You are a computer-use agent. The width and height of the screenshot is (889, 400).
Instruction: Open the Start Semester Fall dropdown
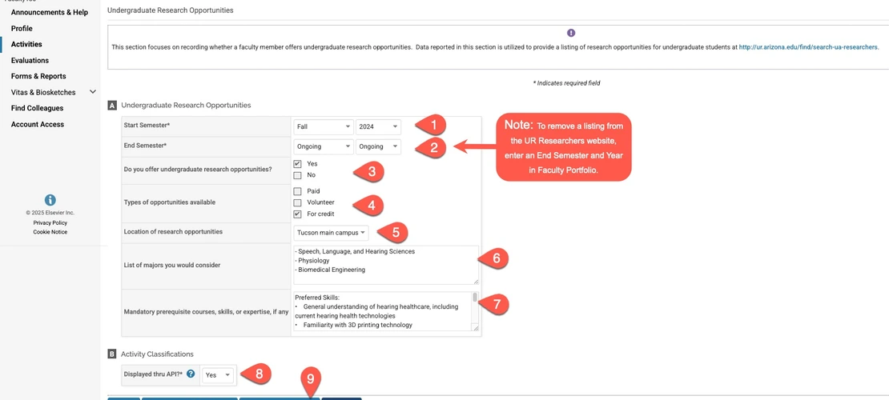point(324,126)
